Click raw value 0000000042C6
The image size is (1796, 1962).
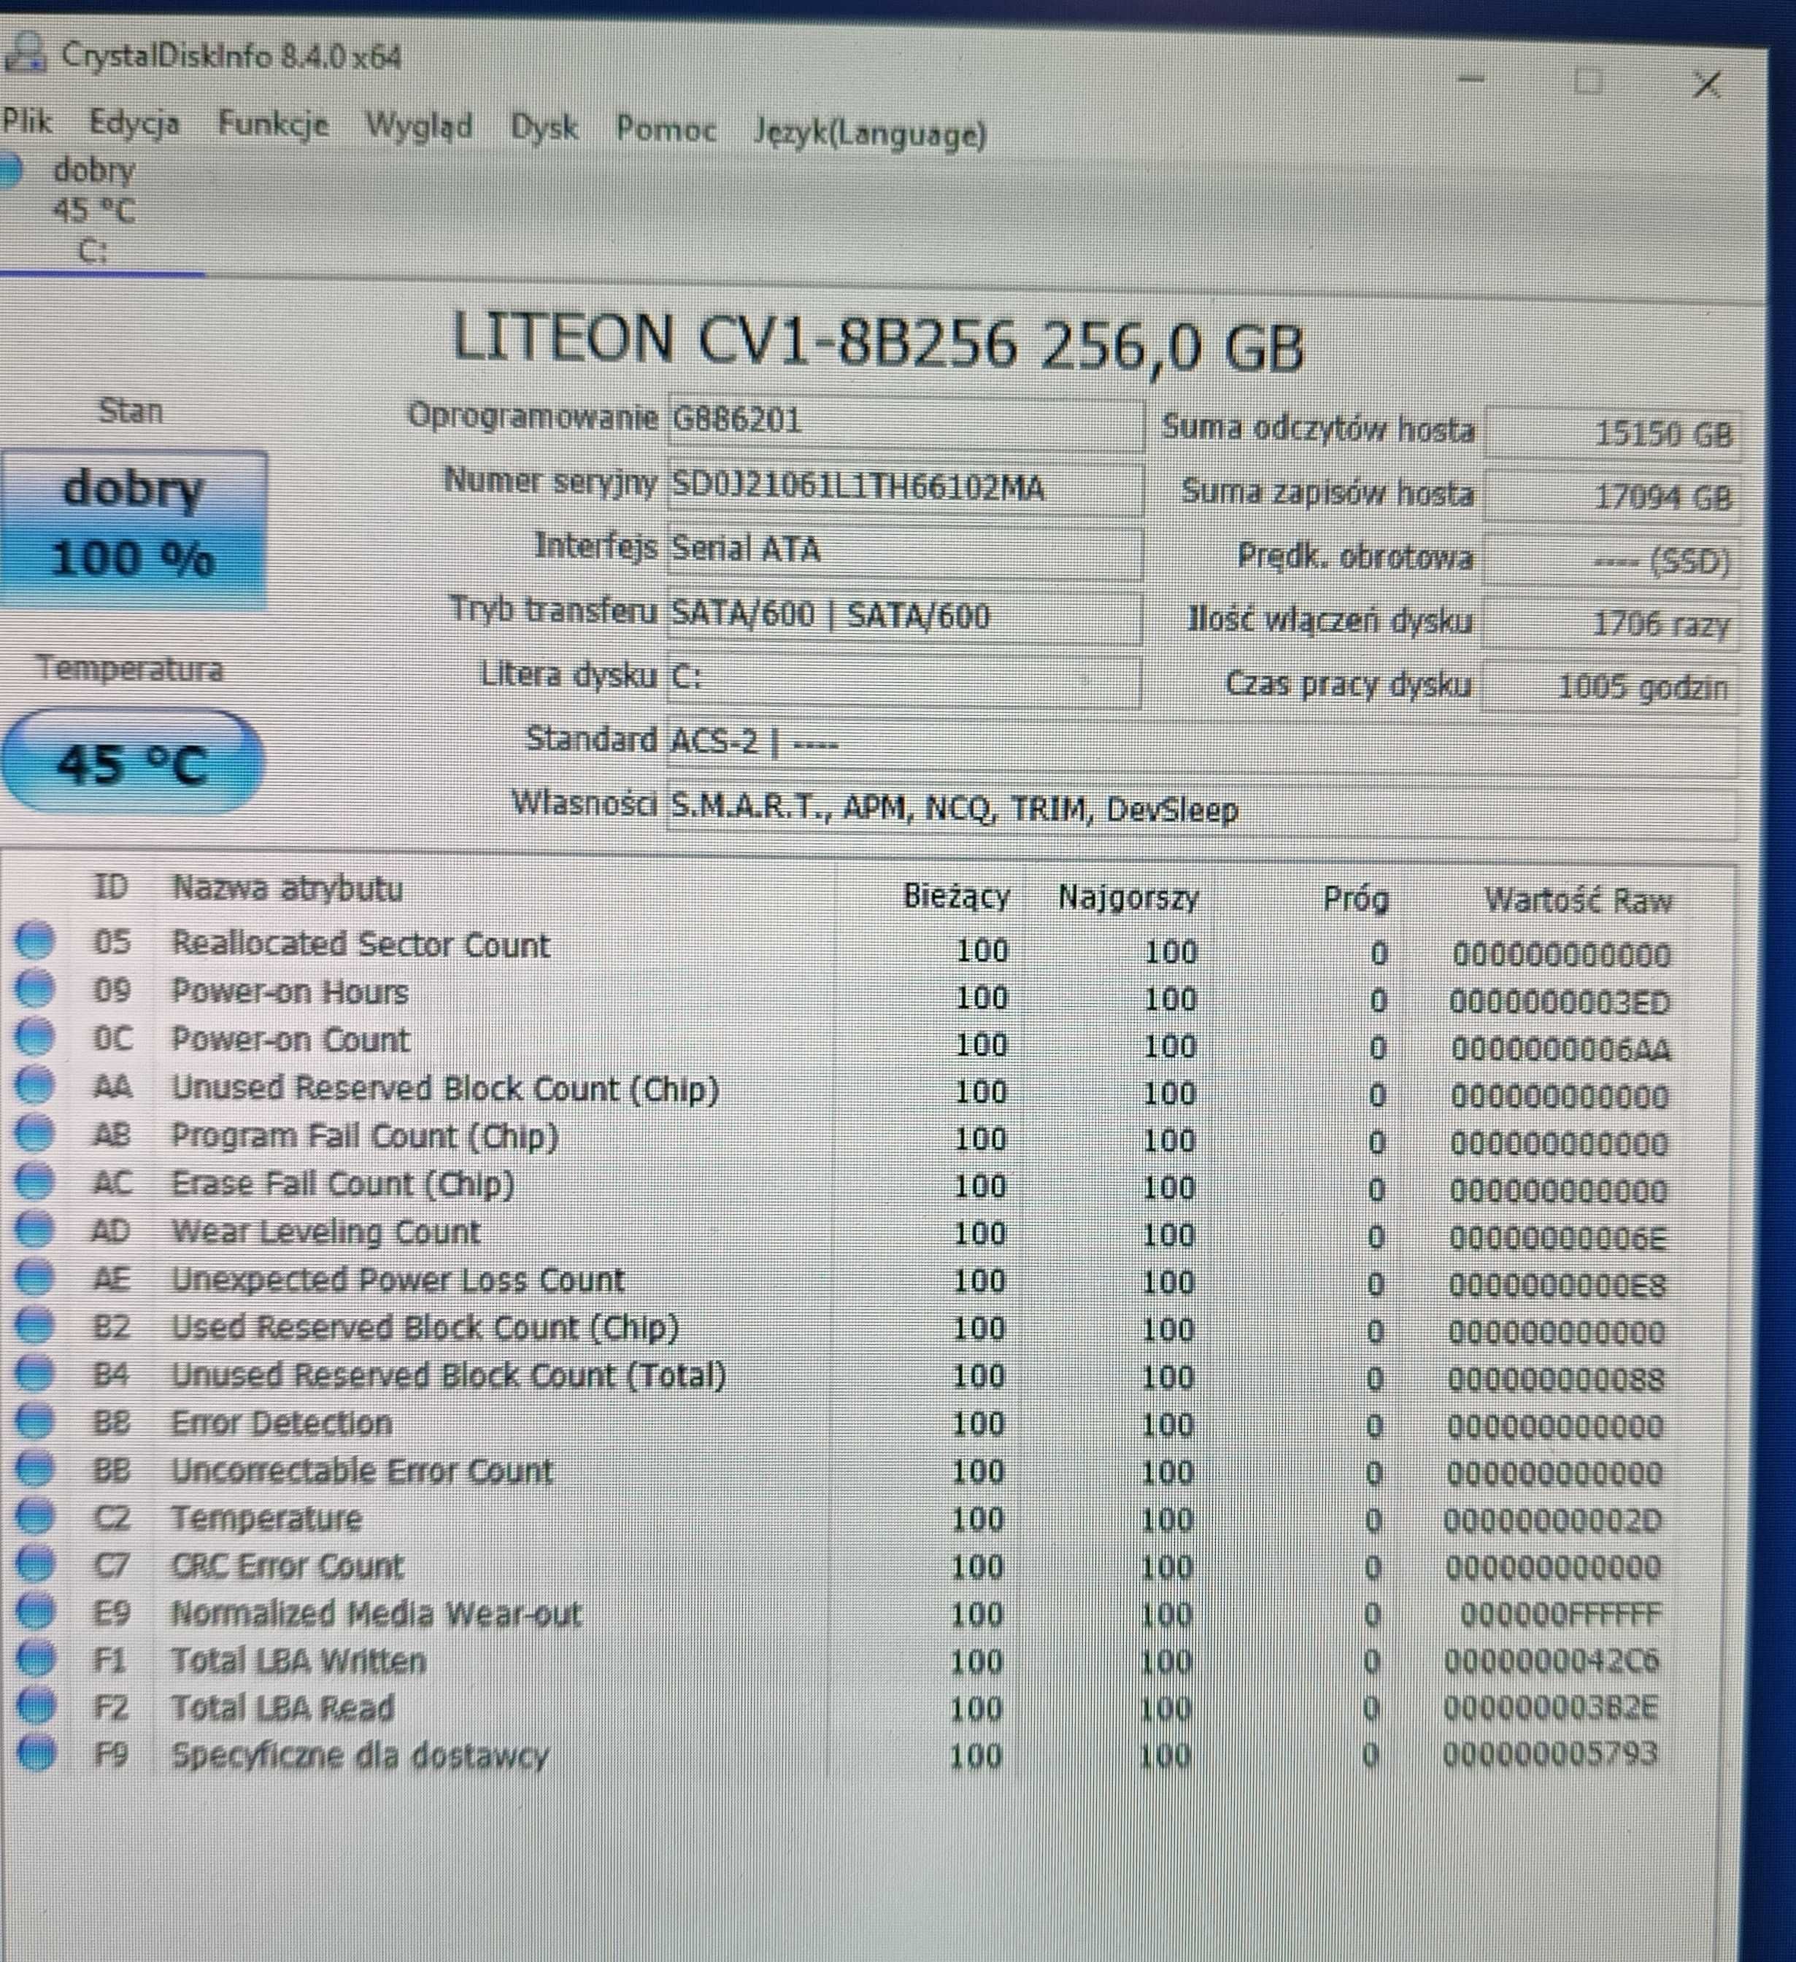click(x=1552, y=1662)
